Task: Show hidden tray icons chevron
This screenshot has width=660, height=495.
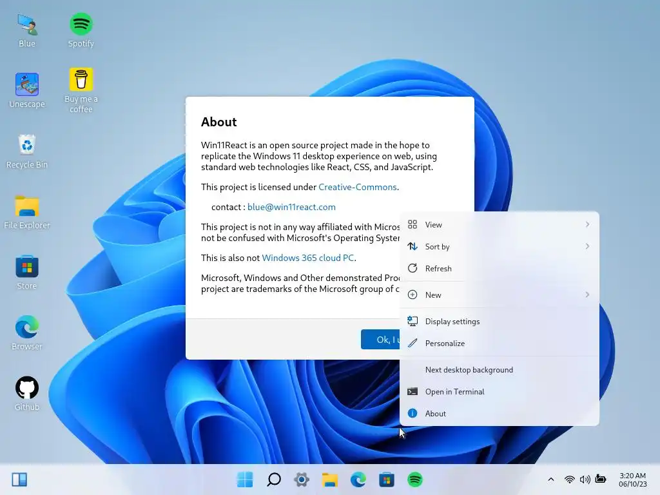Action: point(550,480)
